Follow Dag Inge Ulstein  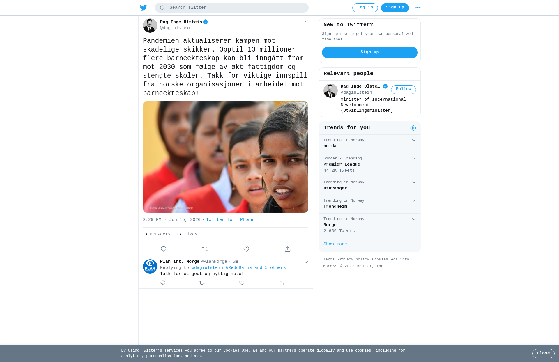[404, 89]
